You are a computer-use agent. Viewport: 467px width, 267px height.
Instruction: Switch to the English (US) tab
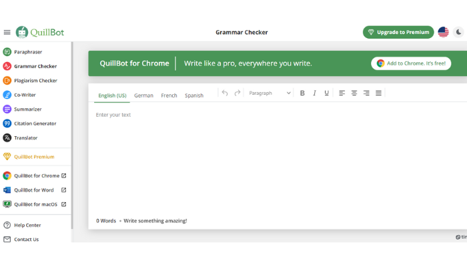click(112, 95)
